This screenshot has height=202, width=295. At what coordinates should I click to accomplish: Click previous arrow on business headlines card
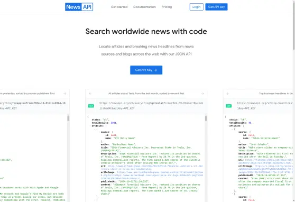pyautogui.click(x=228, y=94)
